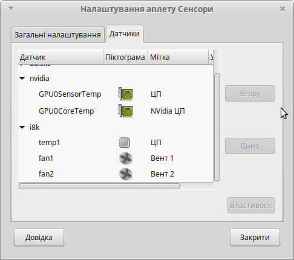
Task: Click the NVidia ЦП label cell
Action: [168, 111]
